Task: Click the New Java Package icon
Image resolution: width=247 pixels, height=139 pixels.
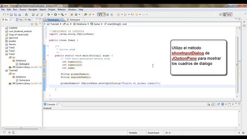Action: pyautogui.click(x=72, y=15)
